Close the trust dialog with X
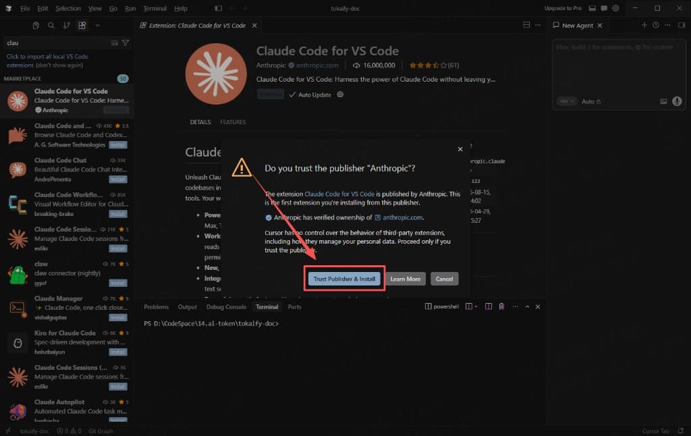The image size is (691, 436). click(460, 149)
